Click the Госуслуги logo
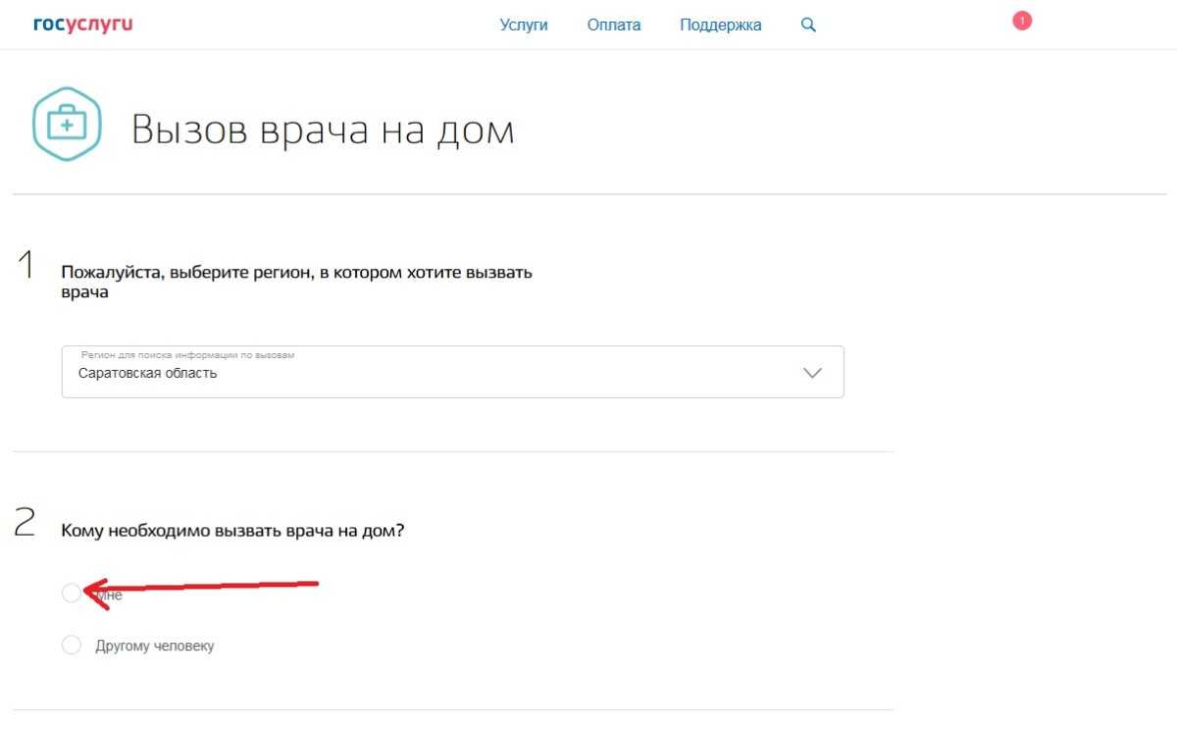This screenshot has width=1177, height=729. pos(82,25)
